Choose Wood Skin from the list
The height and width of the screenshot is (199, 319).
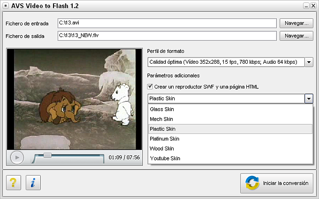pyautogui.click(x=230, y=149)
